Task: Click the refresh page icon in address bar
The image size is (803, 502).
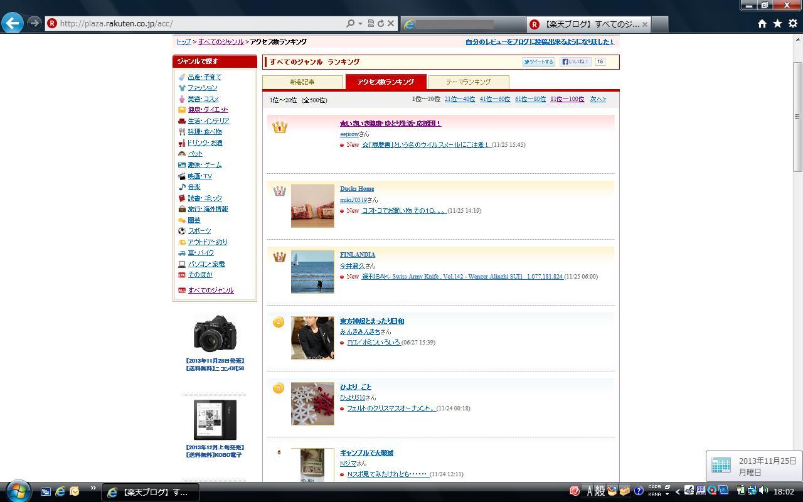Action: [x=380, y=24]
